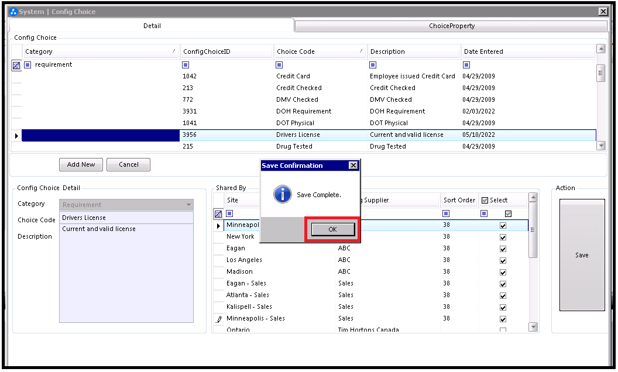
Task: Click the Shared By grid scrollbar thumb
Action: click(x=533, y=230)
